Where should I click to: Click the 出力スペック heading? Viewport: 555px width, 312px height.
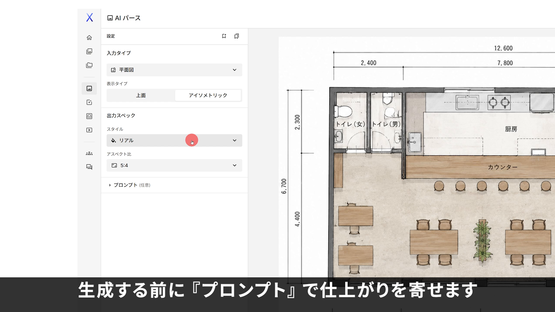coord(121,115)
